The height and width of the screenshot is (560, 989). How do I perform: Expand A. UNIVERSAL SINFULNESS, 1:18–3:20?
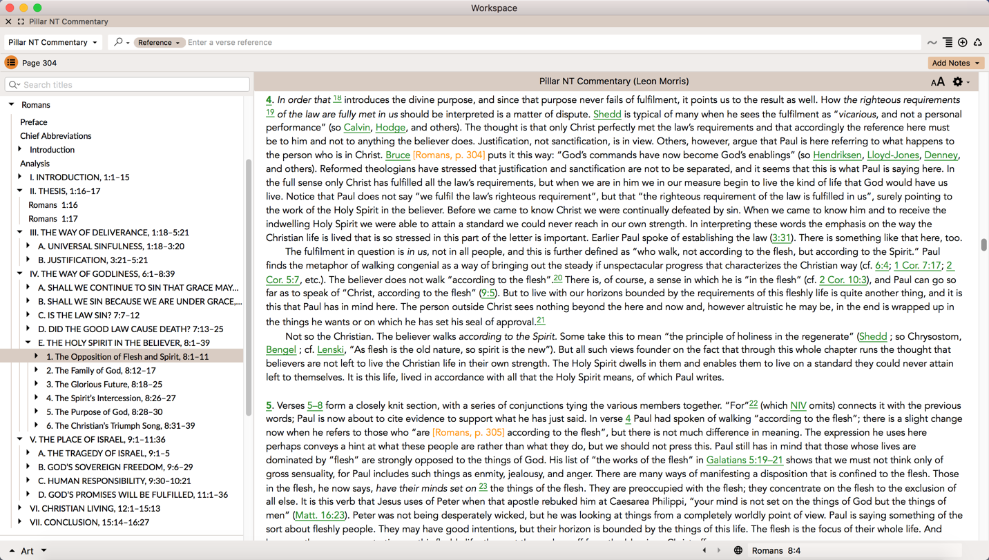pos(28,247)
